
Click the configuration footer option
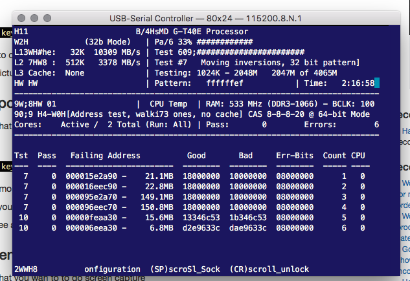(x=112, y=269)
